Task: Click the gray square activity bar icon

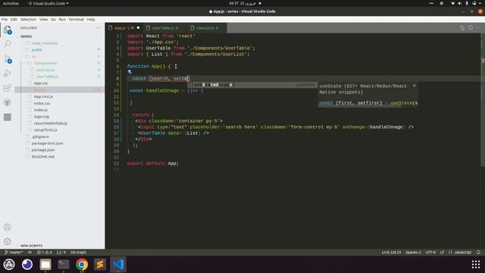Action: tap(8, 117)
